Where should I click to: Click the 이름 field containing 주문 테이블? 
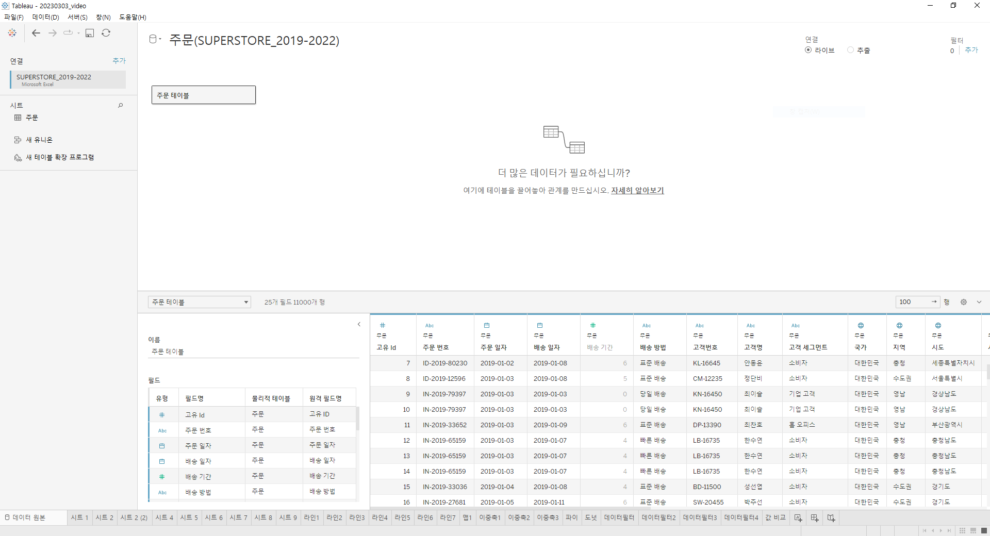253,351
